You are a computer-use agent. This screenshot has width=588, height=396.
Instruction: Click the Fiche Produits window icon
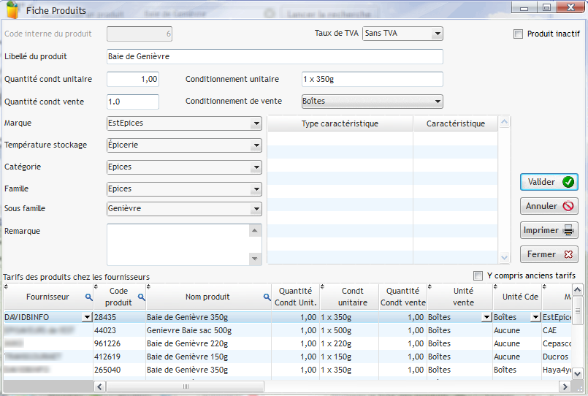[x=12, y=10]
